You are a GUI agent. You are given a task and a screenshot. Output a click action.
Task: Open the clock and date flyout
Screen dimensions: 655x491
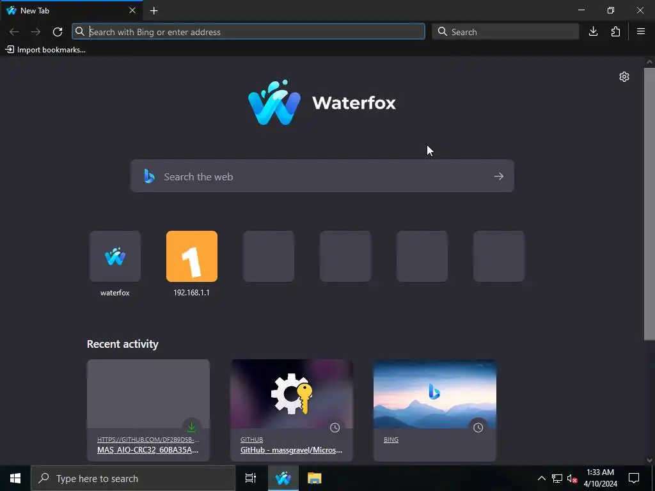pyautogui.click(x=600, y=478)
